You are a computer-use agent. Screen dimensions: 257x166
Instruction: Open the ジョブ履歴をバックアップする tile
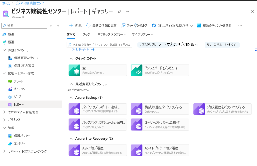pyautogui.click(x=222, y=109)
